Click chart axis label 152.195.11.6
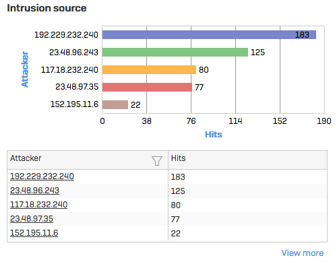The width and height of the screenshot is (335, 262). [x=74, y=104]
